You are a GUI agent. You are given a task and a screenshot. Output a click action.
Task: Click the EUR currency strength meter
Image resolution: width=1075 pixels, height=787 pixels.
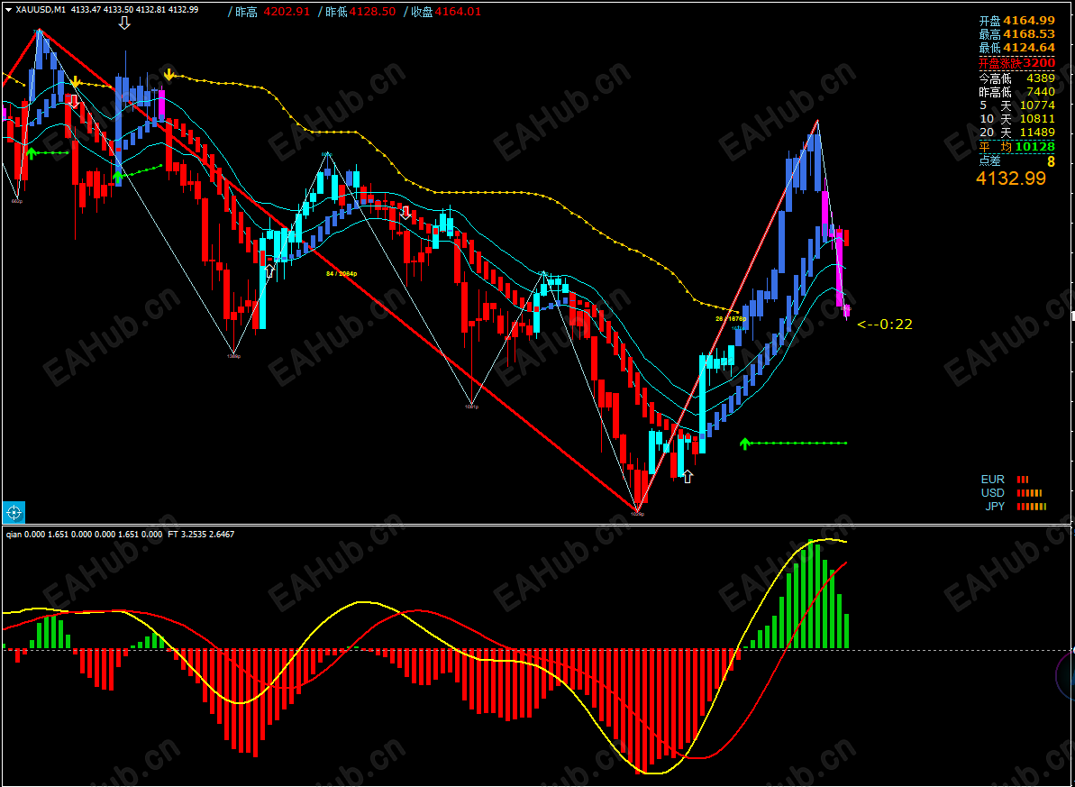coord(1005,480)
